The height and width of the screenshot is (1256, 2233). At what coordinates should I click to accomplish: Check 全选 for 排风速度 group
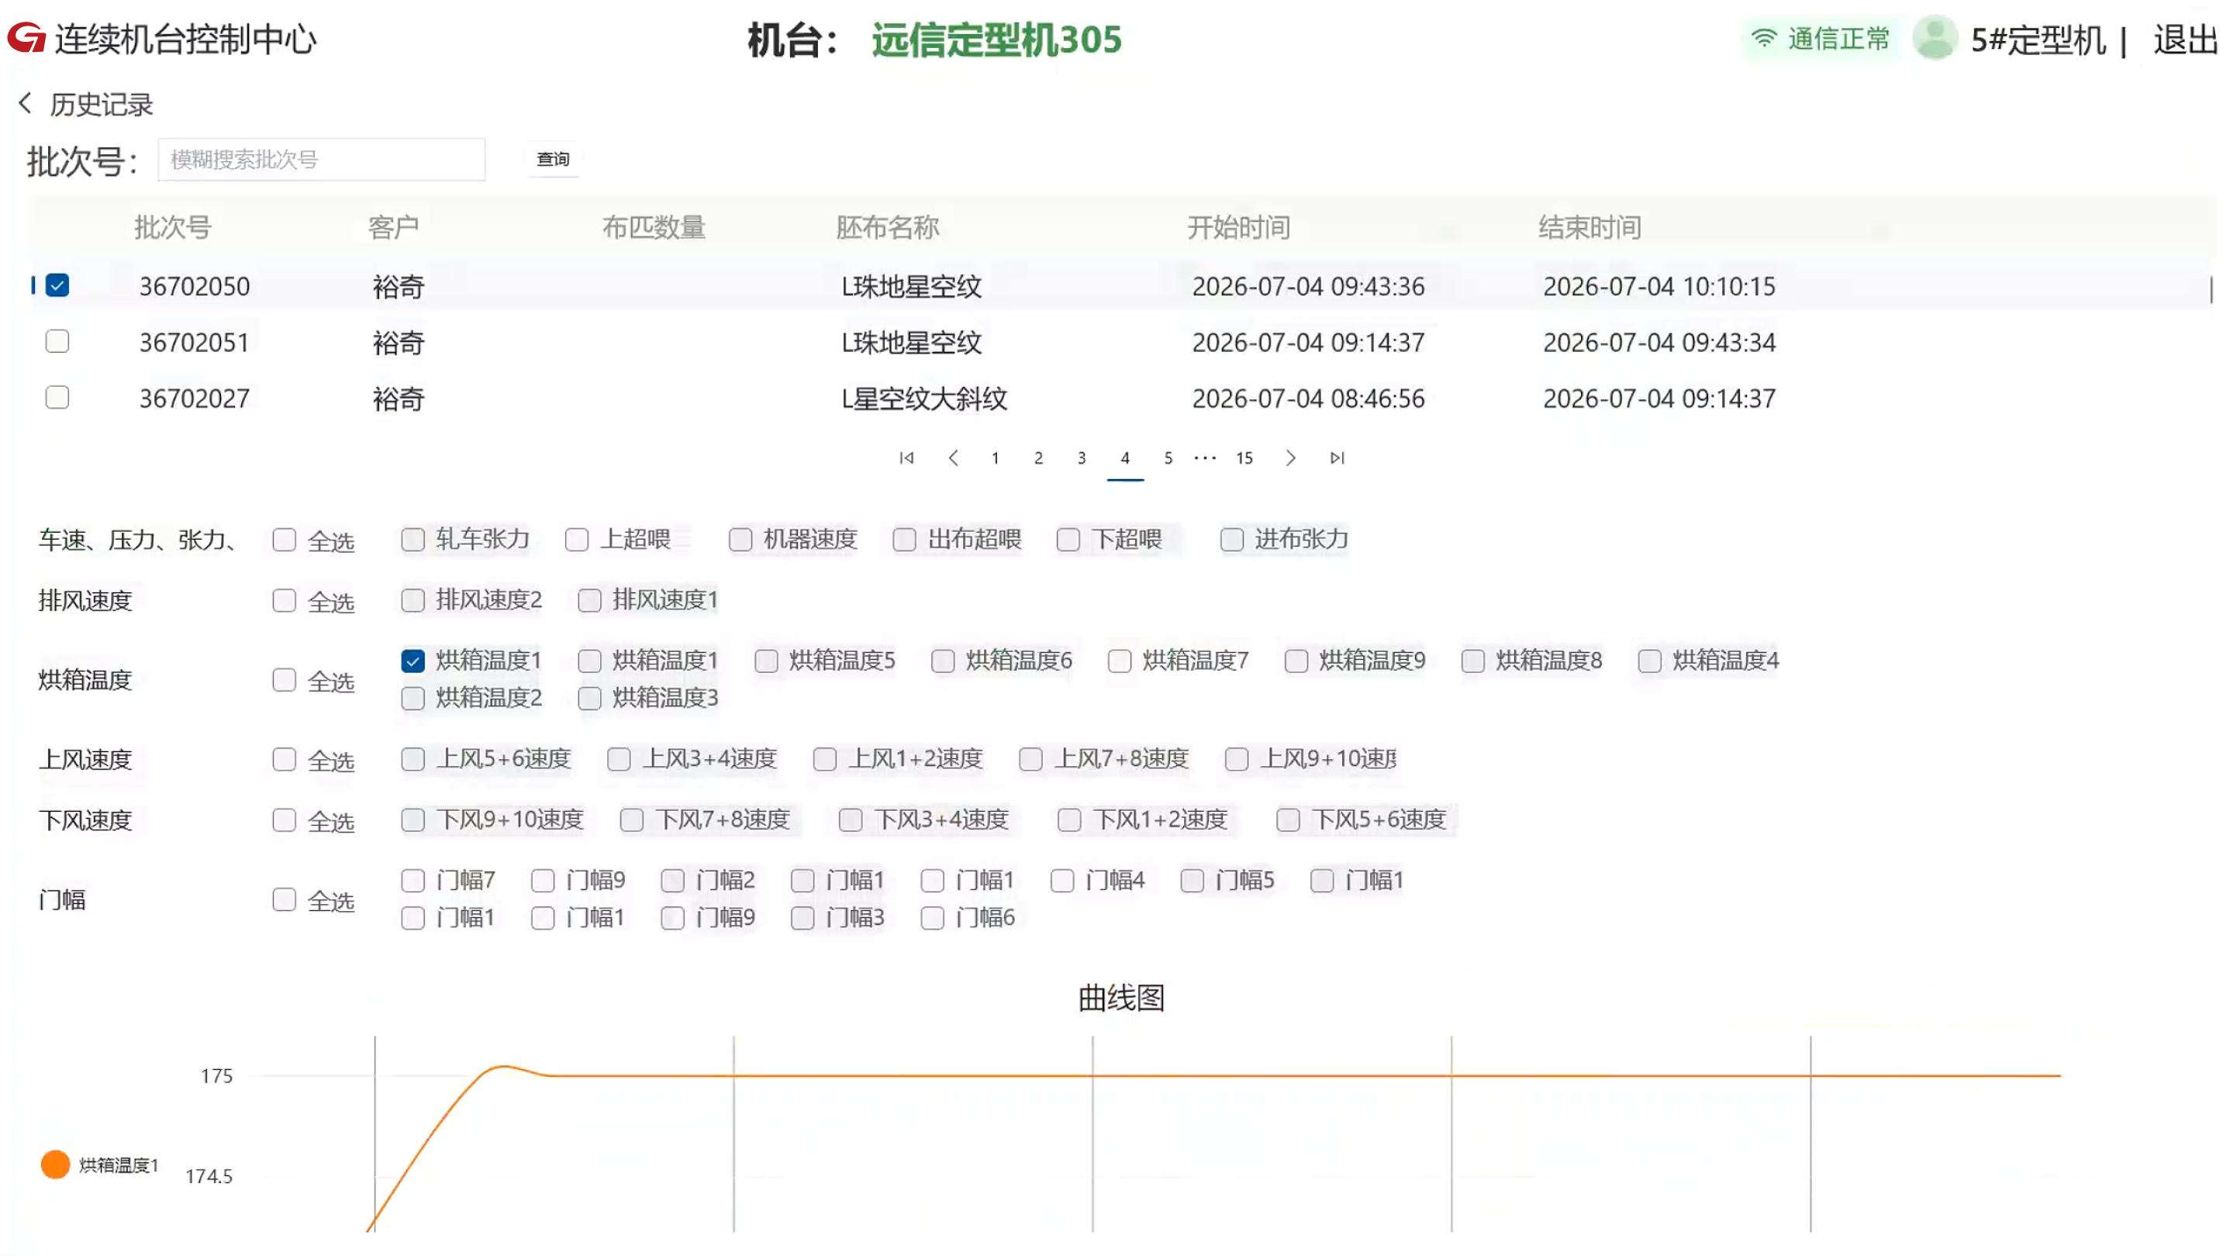pyautogui.click(x=285, y=601)
